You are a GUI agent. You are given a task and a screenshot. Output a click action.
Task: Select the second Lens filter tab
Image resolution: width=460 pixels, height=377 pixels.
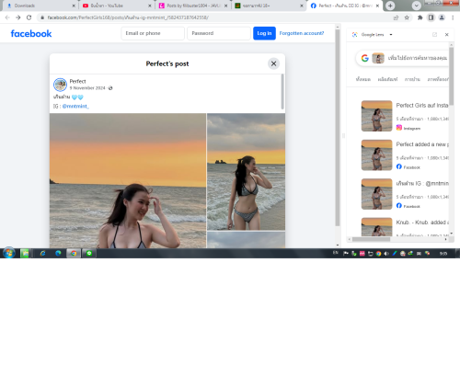click(x=387, y=79)
